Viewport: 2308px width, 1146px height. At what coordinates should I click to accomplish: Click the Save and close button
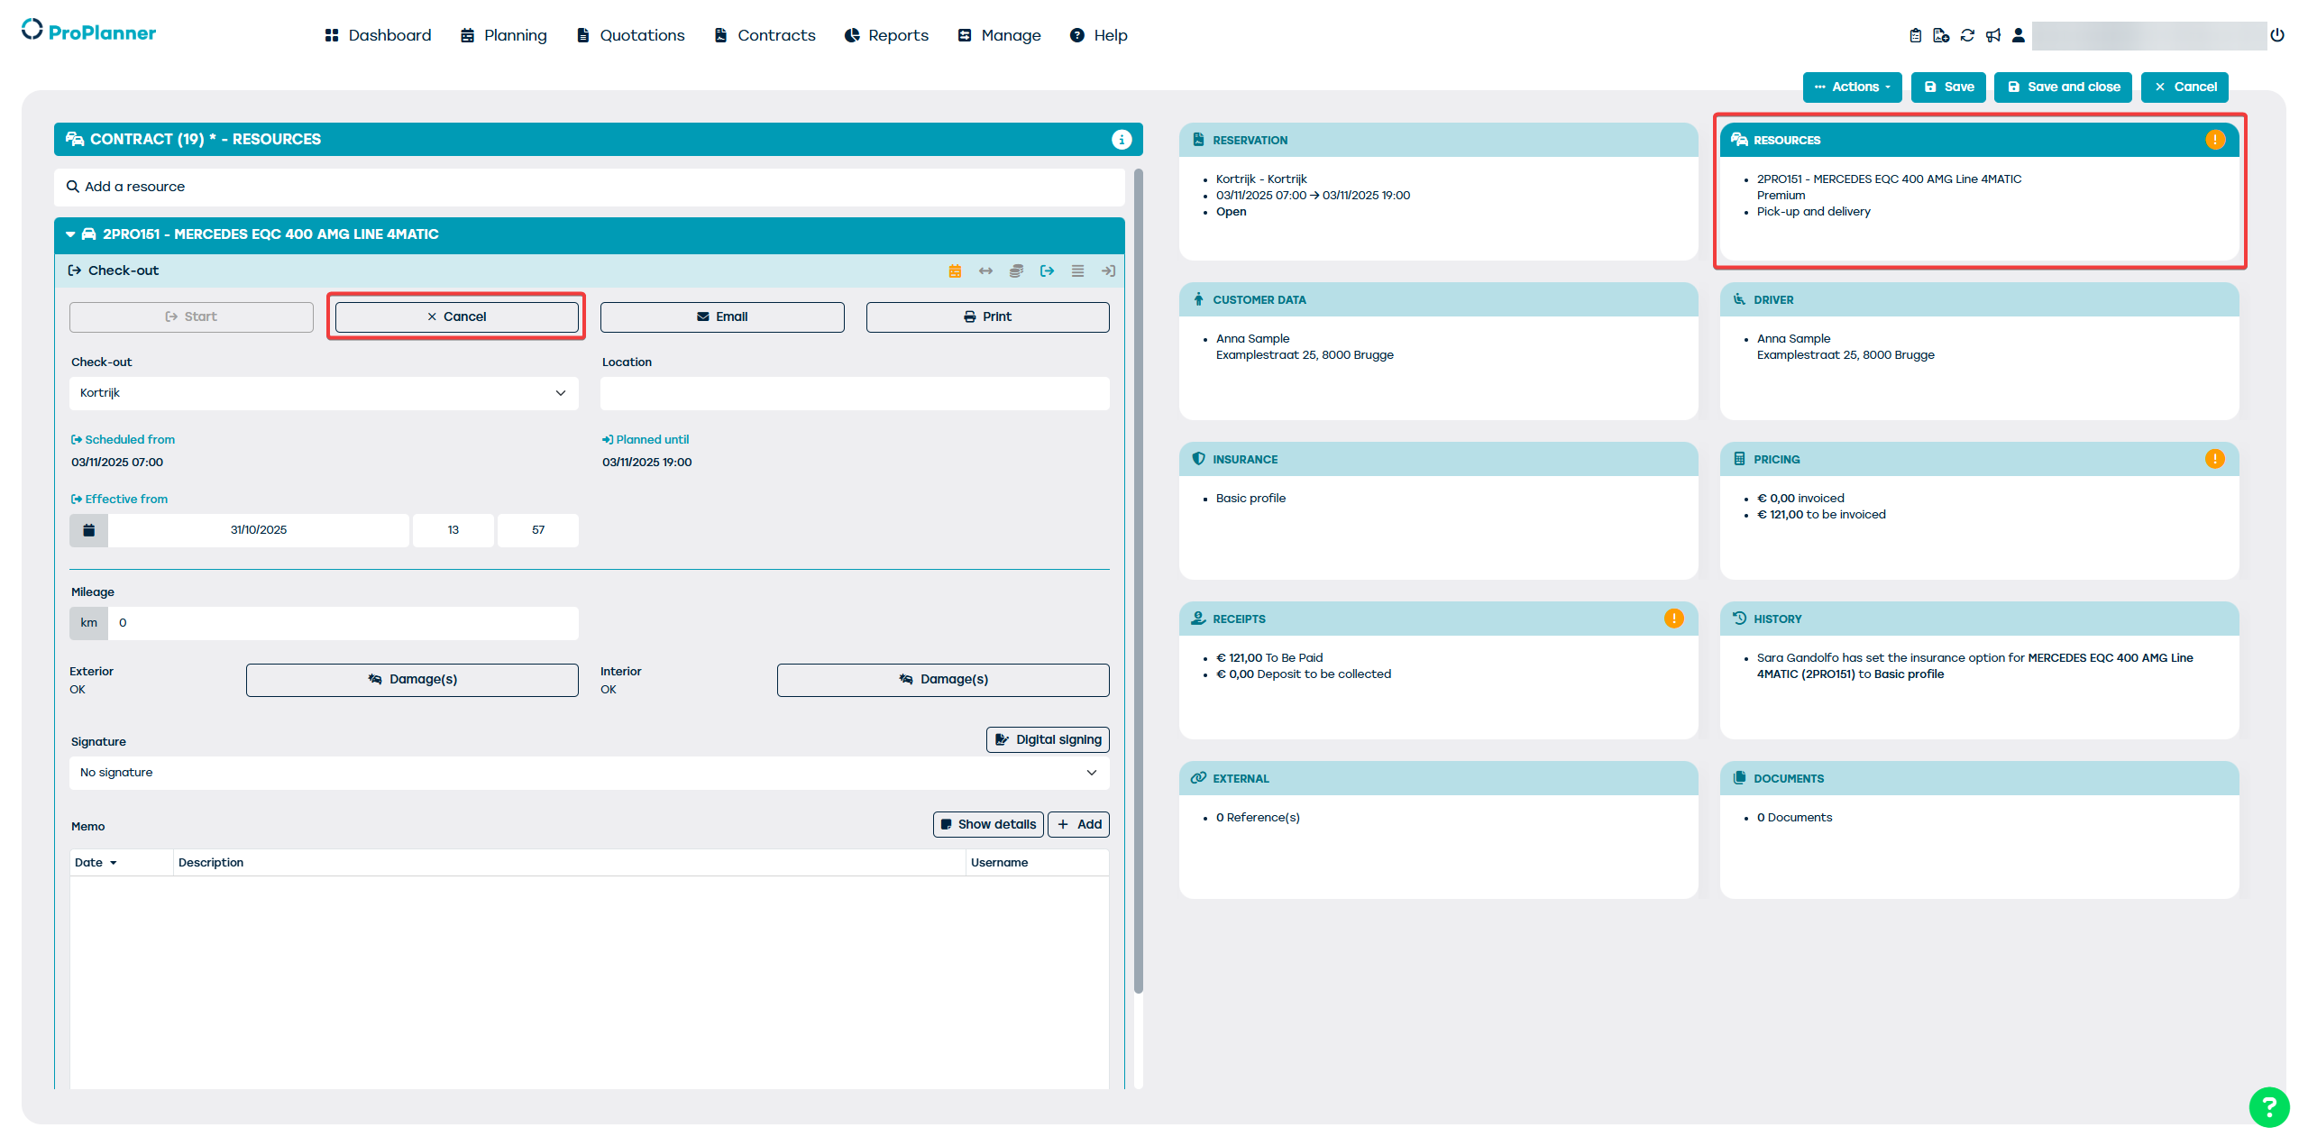click(x=2063, y=87)
